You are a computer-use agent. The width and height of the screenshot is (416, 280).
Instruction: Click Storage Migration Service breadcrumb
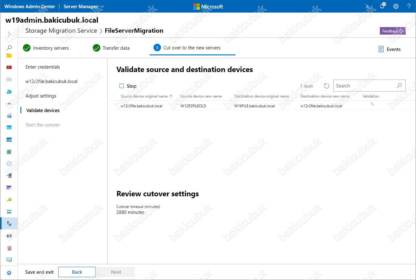point(61,31)
